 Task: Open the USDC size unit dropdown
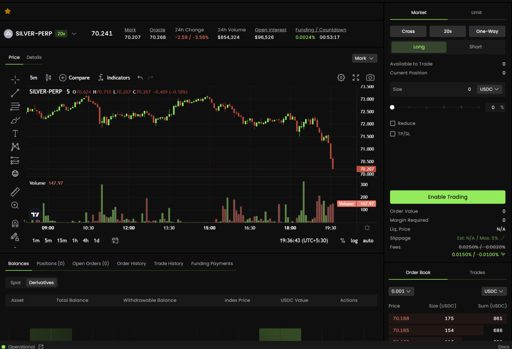click(x=490, y=89)
